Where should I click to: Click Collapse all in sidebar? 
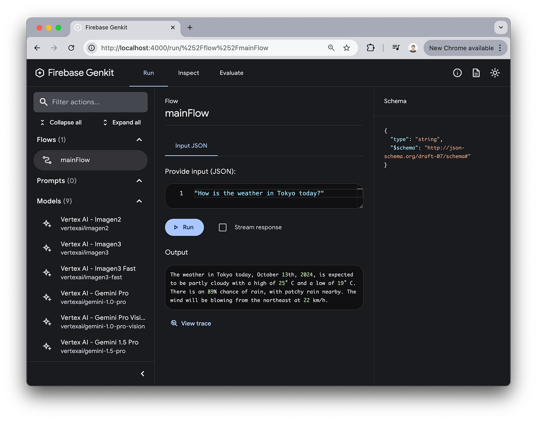pyautogui.click(x=61, y=123)
